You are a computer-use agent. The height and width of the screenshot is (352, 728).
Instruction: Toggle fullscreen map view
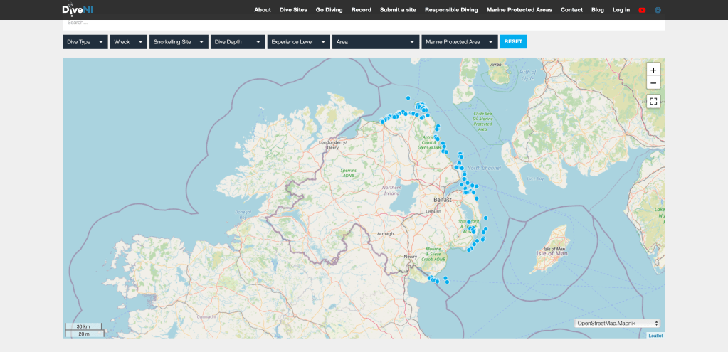[x=653, y=101]
